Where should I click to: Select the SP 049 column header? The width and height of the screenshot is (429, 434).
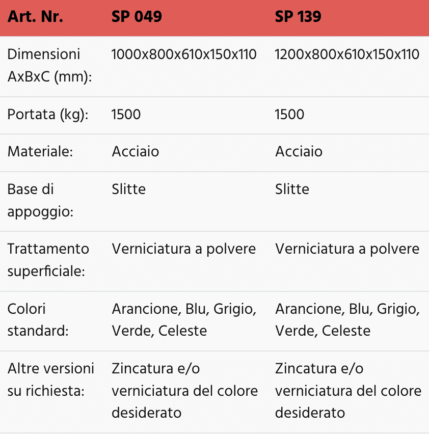pyautogui.click(x=137, y=17)
